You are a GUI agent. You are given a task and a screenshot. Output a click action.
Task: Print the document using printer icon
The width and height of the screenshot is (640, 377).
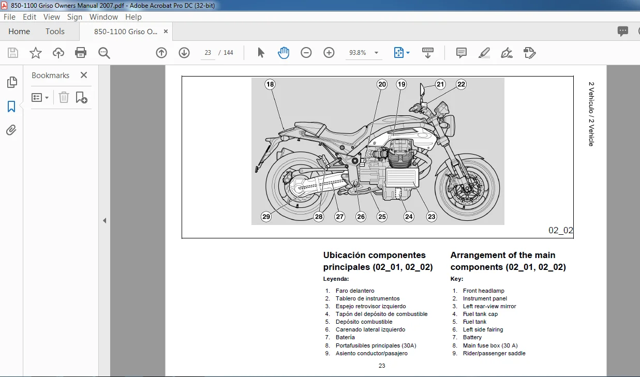(x=81, y=53)
